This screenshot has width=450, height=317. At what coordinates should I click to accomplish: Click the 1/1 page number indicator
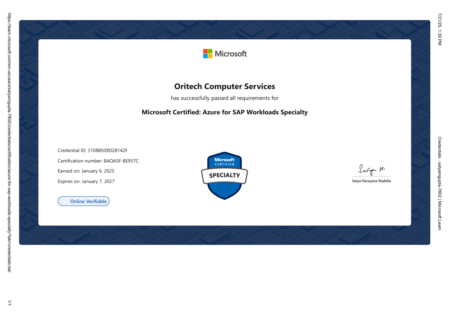(x=9, y=303)
